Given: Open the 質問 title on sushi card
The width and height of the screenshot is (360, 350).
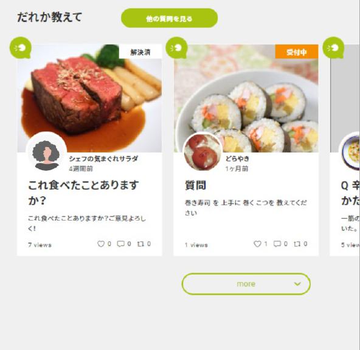Looking at the screenshot, I should [x=195, y=185].
